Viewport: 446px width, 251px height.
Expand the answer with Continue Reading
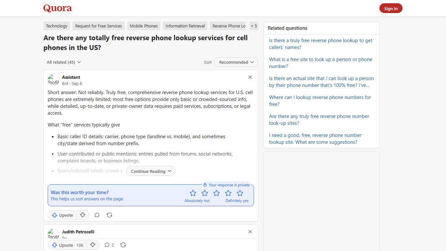coord(151,171)
